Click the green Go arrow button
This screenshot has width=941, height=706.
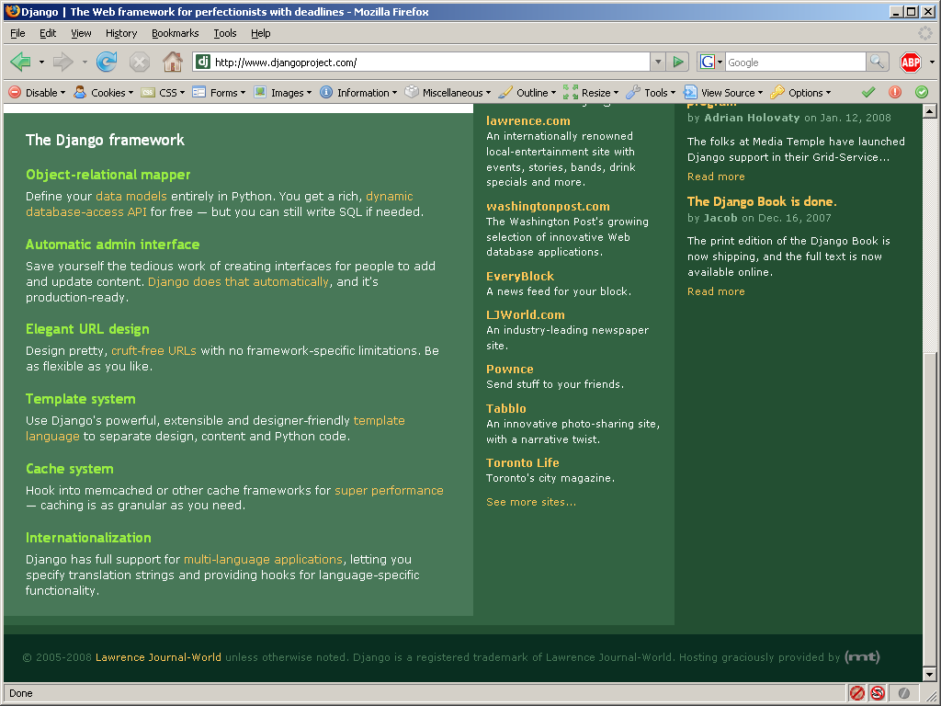click(x=678, y=62)
